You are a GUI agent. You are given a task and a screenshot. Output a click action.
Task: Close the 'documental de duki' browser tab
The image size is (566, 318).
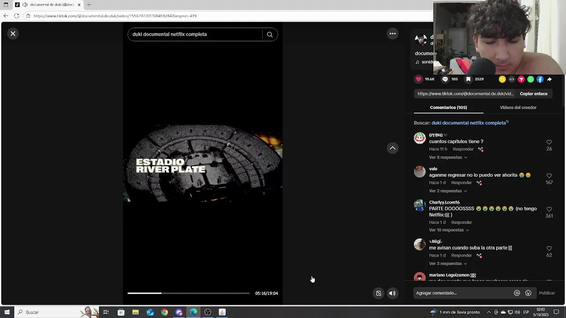pos(79,5)
